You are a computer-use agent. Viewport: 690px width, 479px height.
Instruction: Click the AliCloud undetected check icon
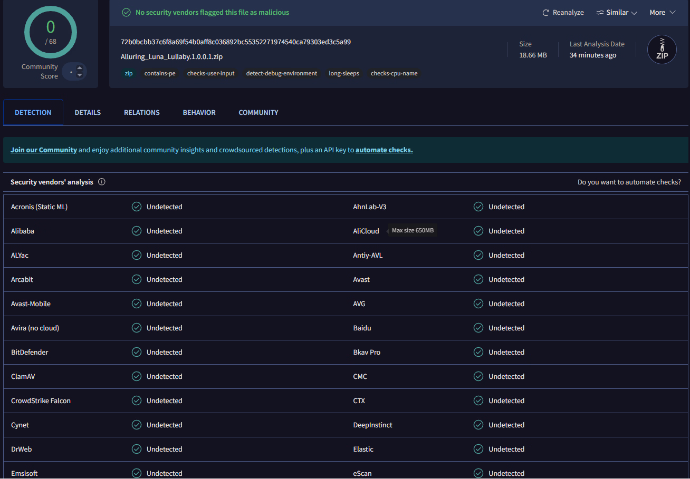tap(478, 231)
